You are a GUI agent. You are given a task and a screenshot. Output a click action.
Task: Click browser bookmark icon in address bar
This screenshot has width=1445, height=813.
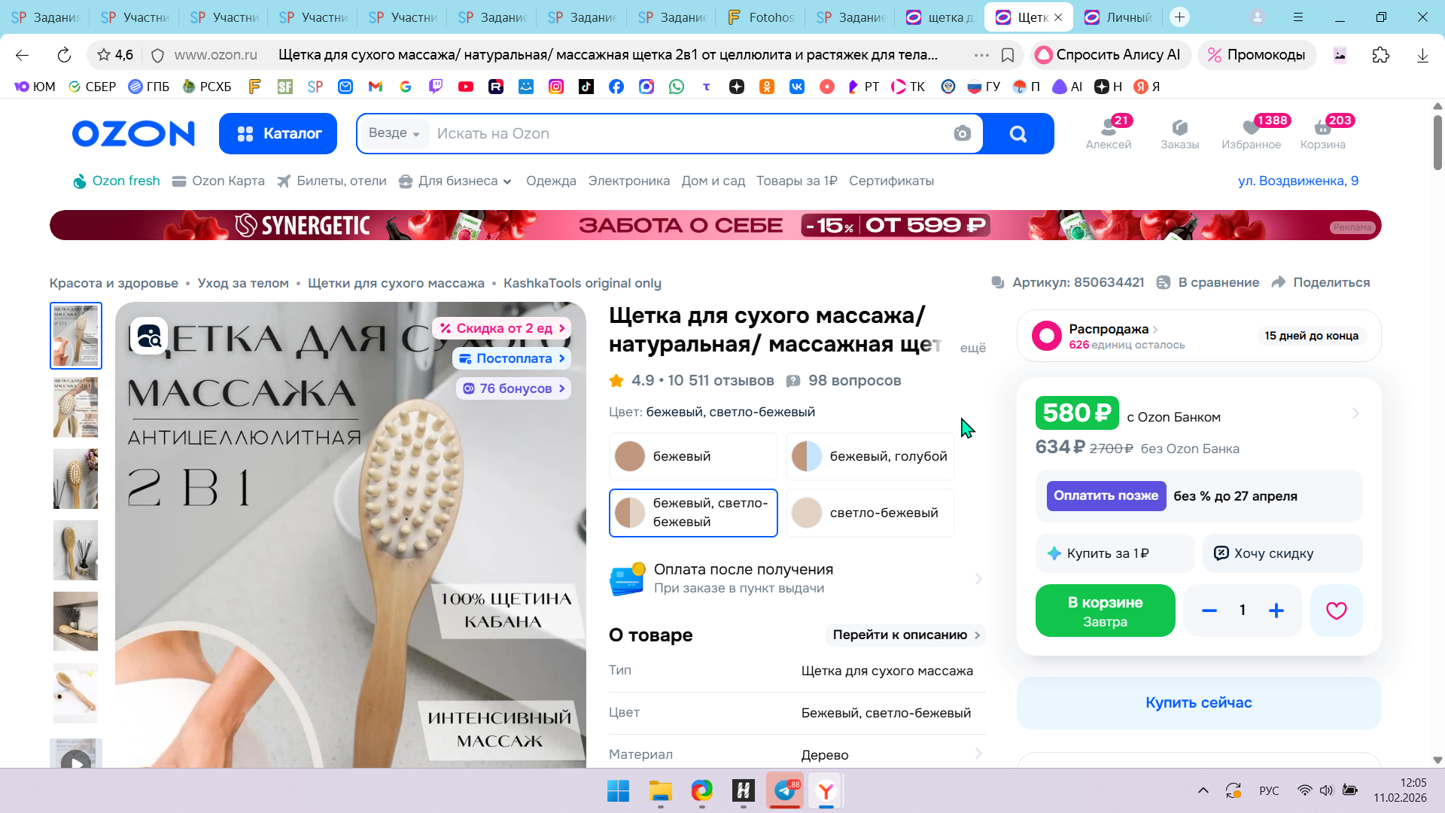click(x=1008, y=55)
